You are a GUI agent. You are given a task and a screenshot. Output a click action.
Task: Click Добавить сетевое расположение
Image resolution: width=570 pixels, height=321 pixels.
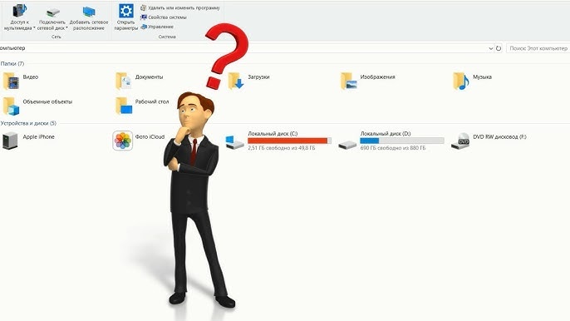pos(89,17)
